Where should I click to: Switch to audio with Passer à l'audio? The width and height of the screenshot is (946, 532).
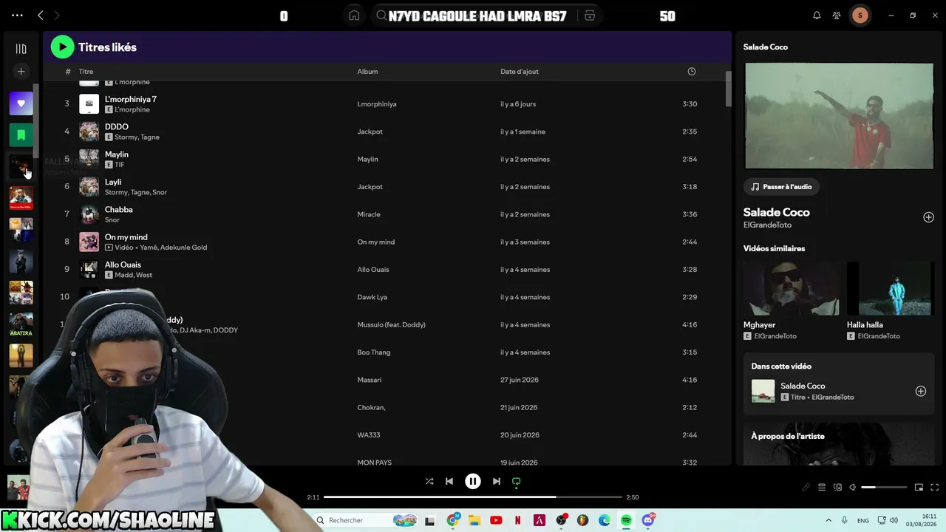point(781,187)
